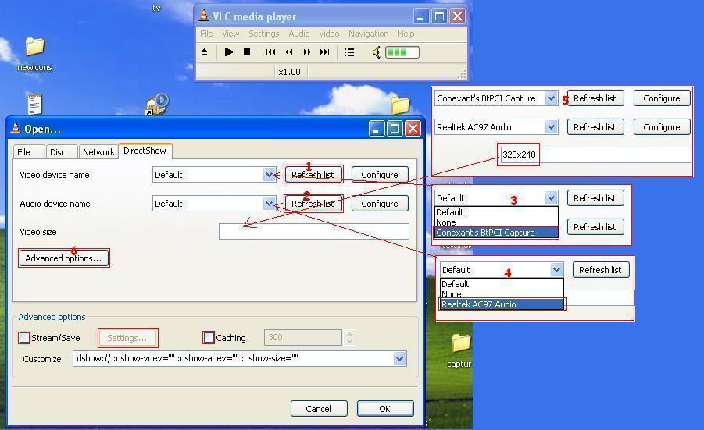The image size is (704, 430).
Task: Enable the Stream/Save checkbox
Action: tap(25, 338)
